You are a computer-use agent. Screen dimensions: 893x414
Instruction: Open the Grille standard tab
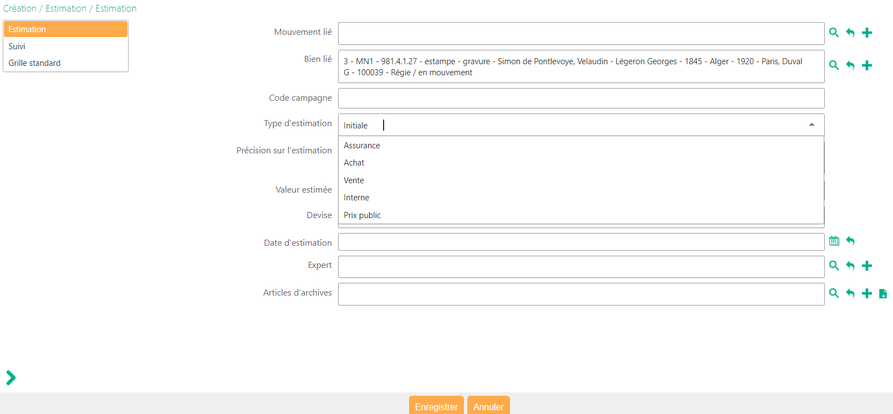click(34, 63)
